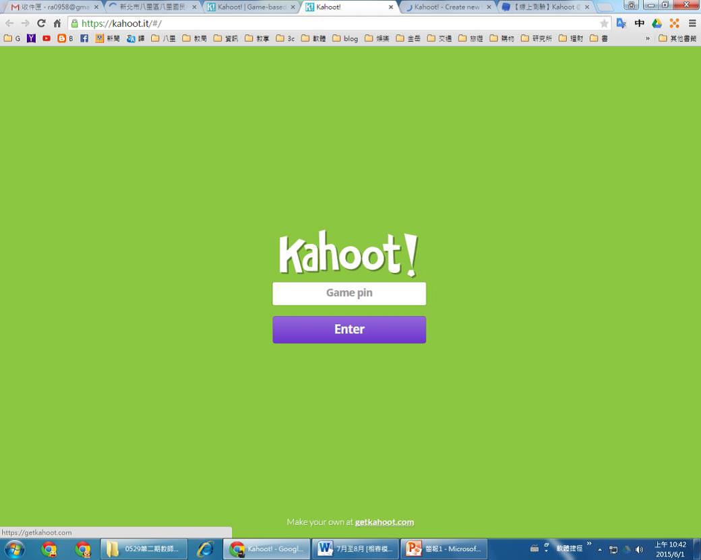This screenshot has height=560, width=701.
Task: Open the Facebook bookmark icon
Action: point(84,38)
